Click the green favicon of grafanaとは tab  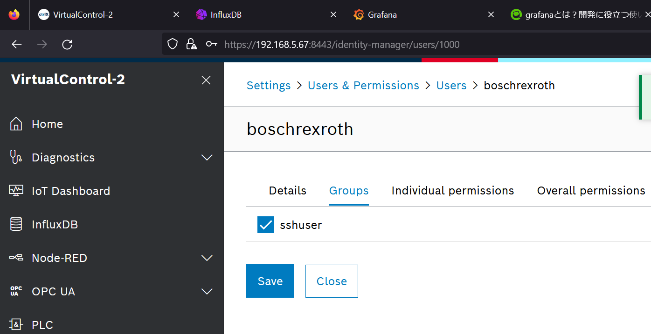(x=516, y=14)
